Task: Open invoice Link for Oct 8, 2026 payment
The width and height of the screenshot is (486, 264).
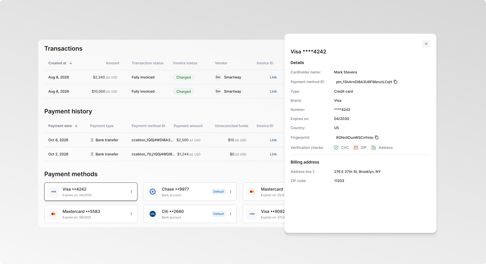Action: click(x=273, y=140)
